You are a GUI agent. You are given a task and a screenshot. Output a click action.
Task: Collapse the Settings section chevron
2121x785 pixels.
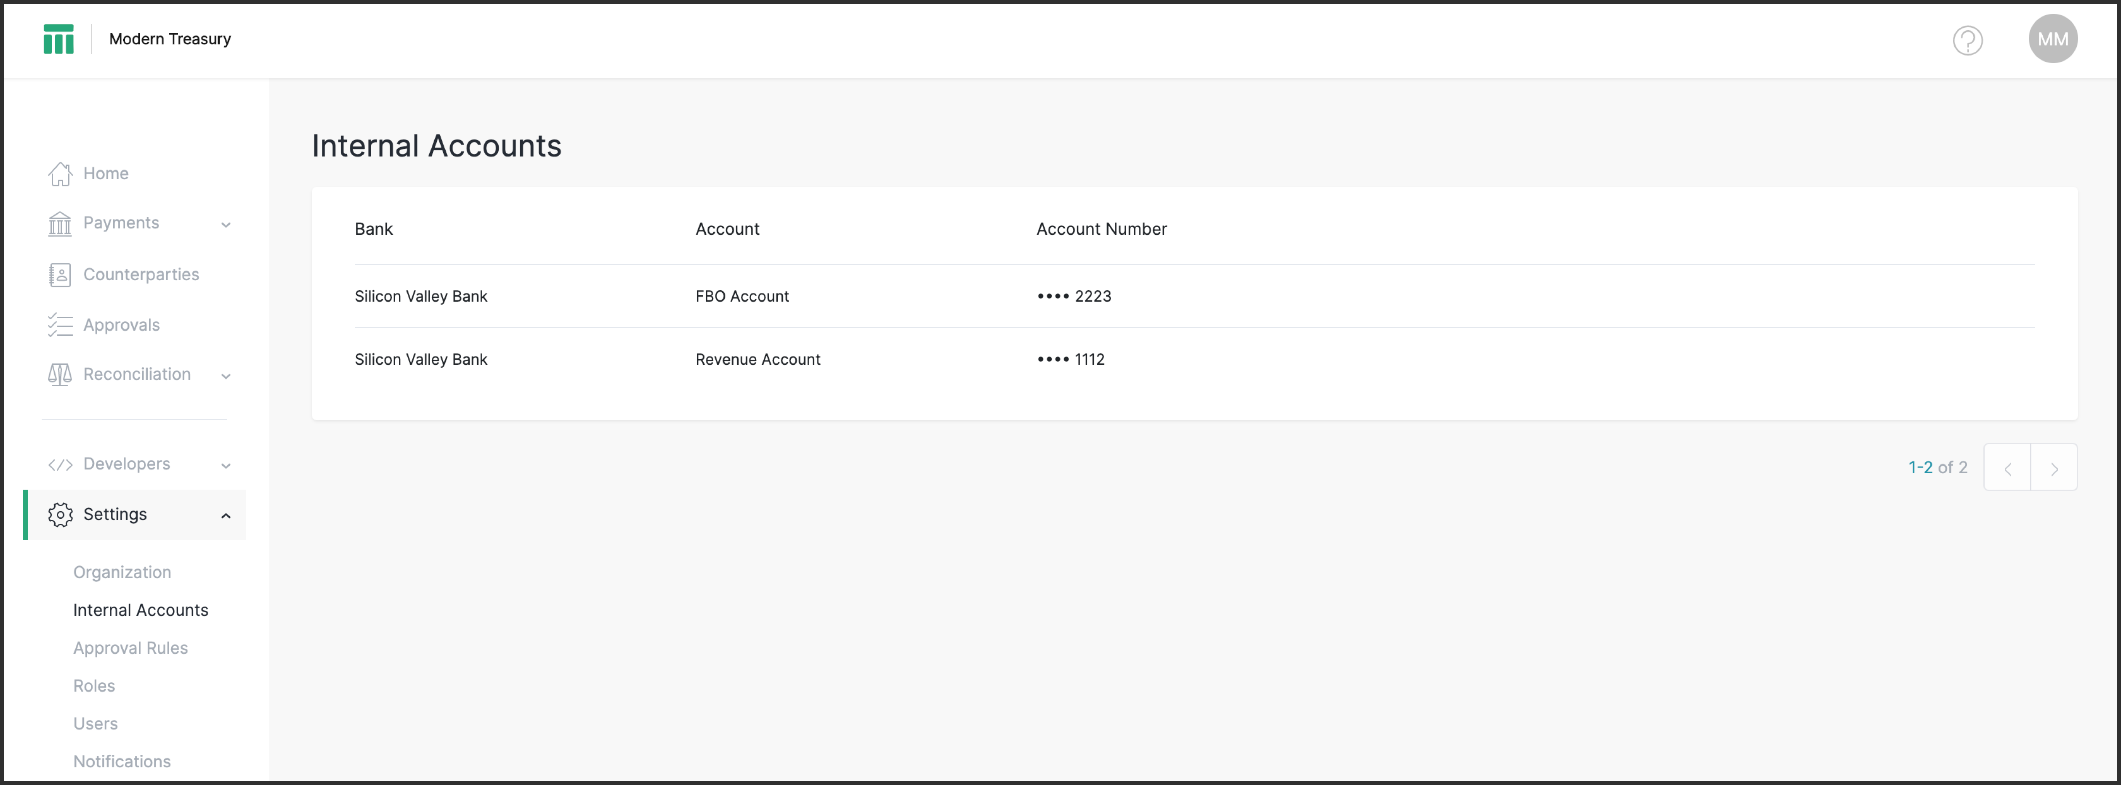226,515
